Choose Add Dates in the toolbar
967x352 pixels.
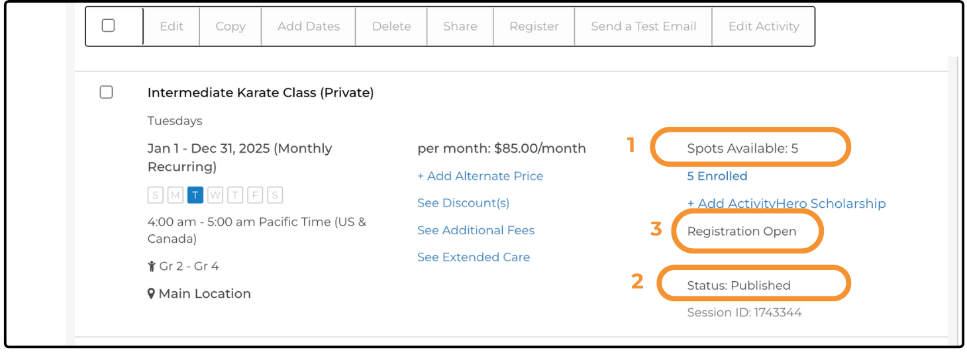coord(309,26)
